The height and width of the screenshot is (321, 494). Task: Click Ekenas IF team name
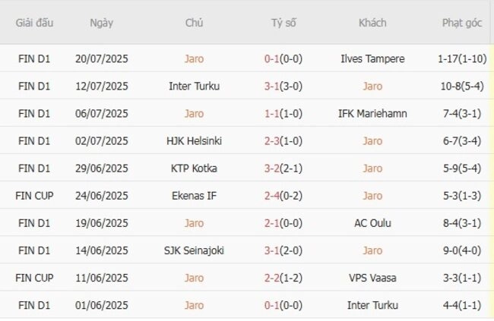coord(194,196)
